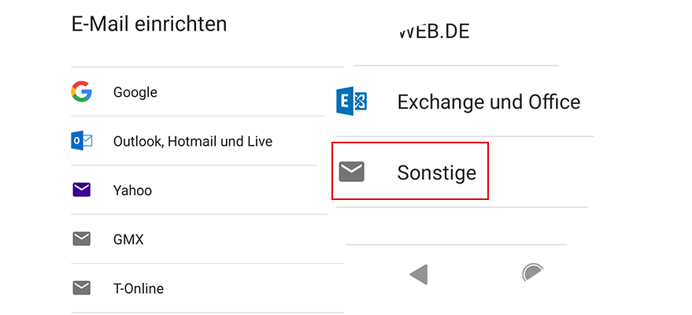Image resolution: width=692 pixels, height=315 pixels.
Task: Pick the T-Online provider label
Action: 139,288
